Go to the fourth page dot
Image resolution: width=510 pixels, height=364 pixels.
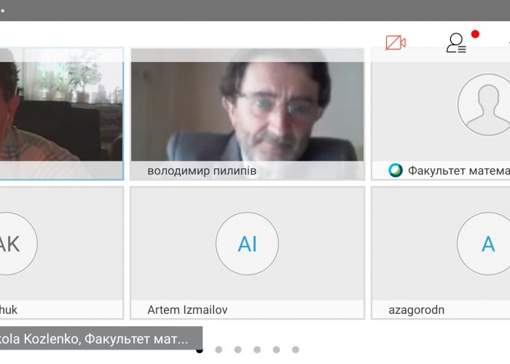(x=257, y=349)
